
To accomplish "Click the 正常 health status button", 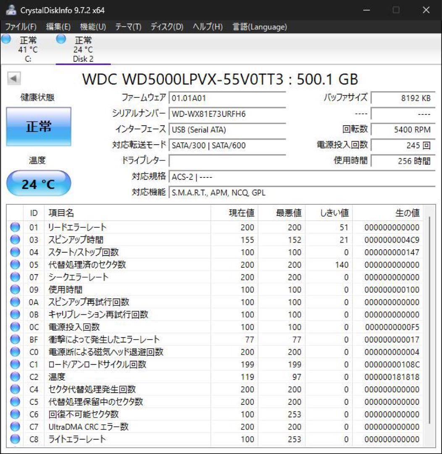I will pyautogui.click(x=38, y=126).
